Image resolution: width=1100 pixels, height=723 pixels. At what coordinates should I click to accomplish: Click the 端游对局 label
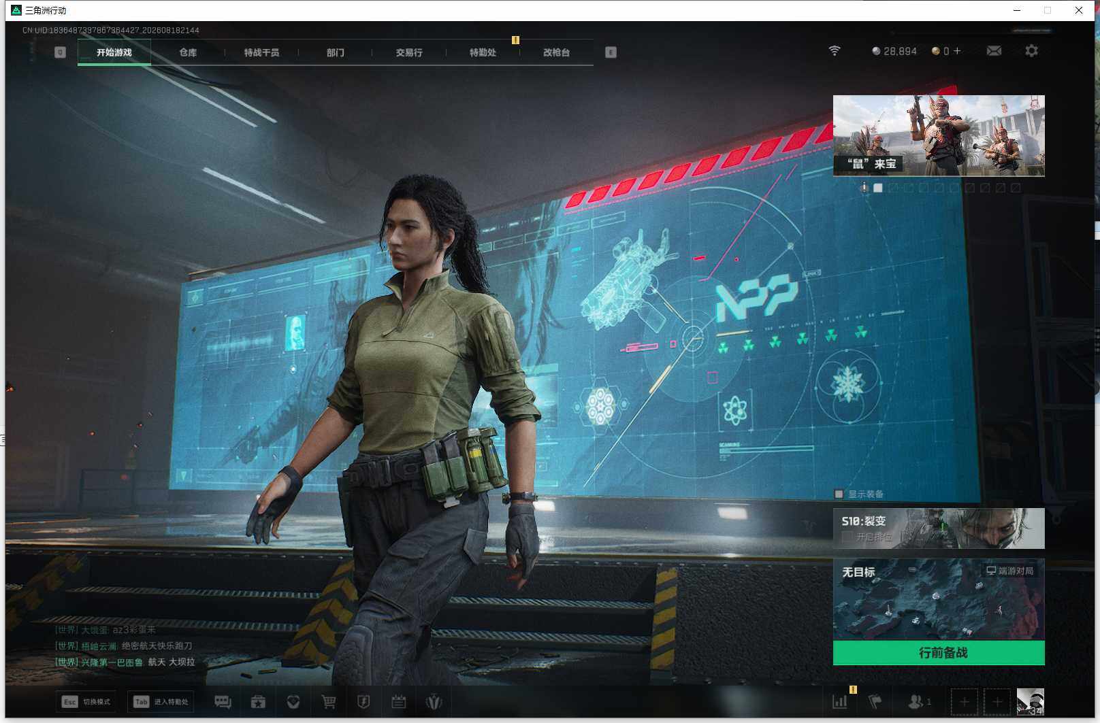[x=1010, y=571]
